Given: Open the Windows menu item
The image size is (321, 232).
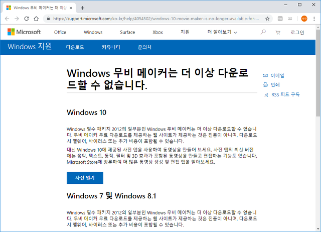Looking at the screenshot, I should point(93,32).
